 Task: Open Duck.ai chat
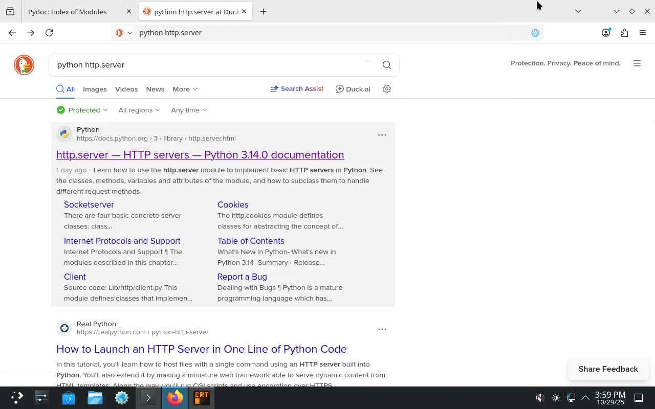click(353, 89)
